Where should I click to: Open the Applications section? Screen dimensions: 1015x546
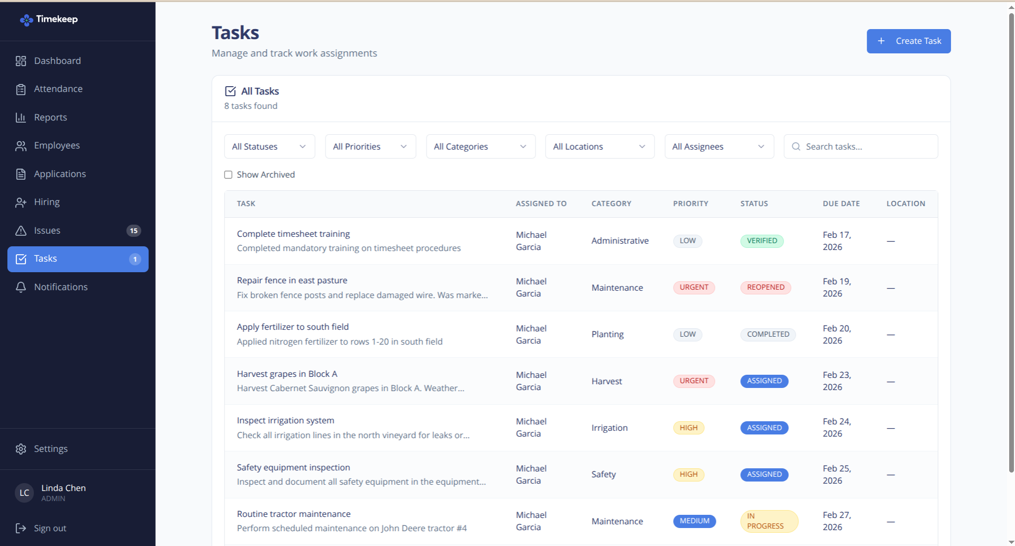pyautogui.click(x=59, y=174)
